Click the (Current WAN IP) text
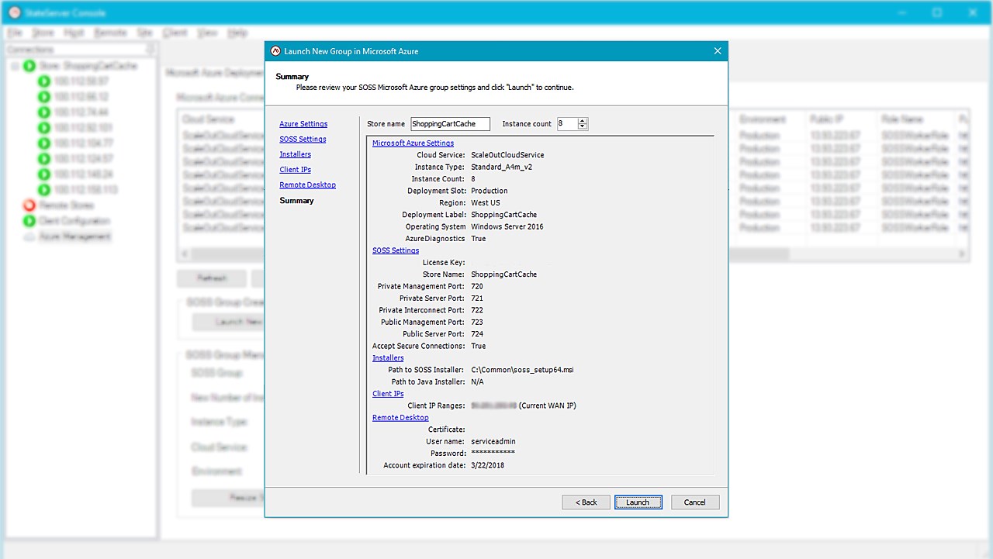Image resolution: width=993 pixels, height=559 pixels. tap(548, 406)
